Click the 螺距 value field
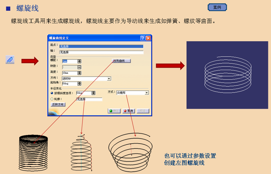Viewport: 271px width, 174px height. 70,61
